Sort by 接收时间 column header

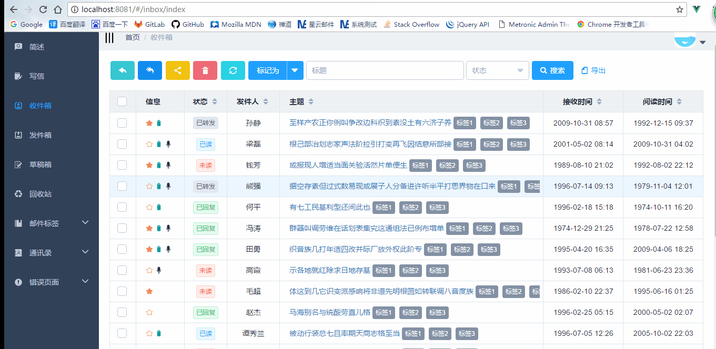(x=582, y=101)
